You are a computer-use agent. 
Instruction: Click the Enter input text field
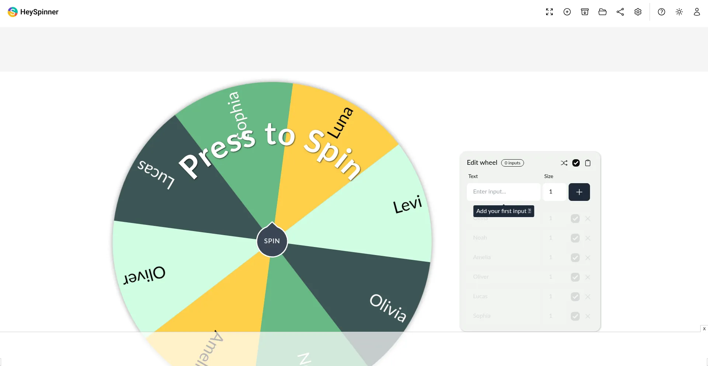503,192
